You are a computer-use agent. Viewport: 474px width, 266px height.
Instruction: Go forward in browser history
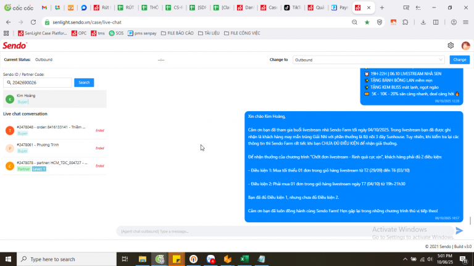[20, 22]
